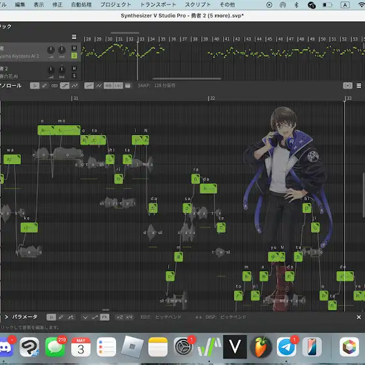Solo the second track with 六花 AI
The width and height of the screenshot is (365, 365).
(74, 76)
